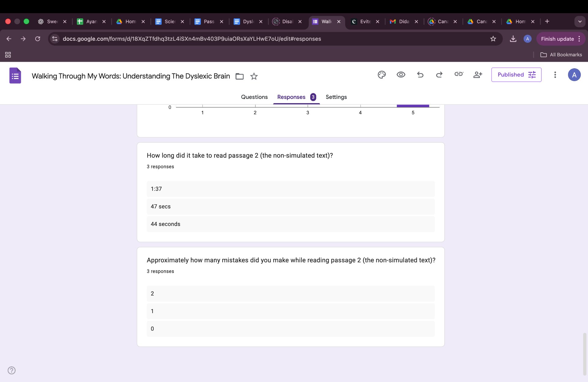Viewport: 588px width, 382px height.
Task: Open Google account avatar in Forms
Action: click(x=574, y=75)
